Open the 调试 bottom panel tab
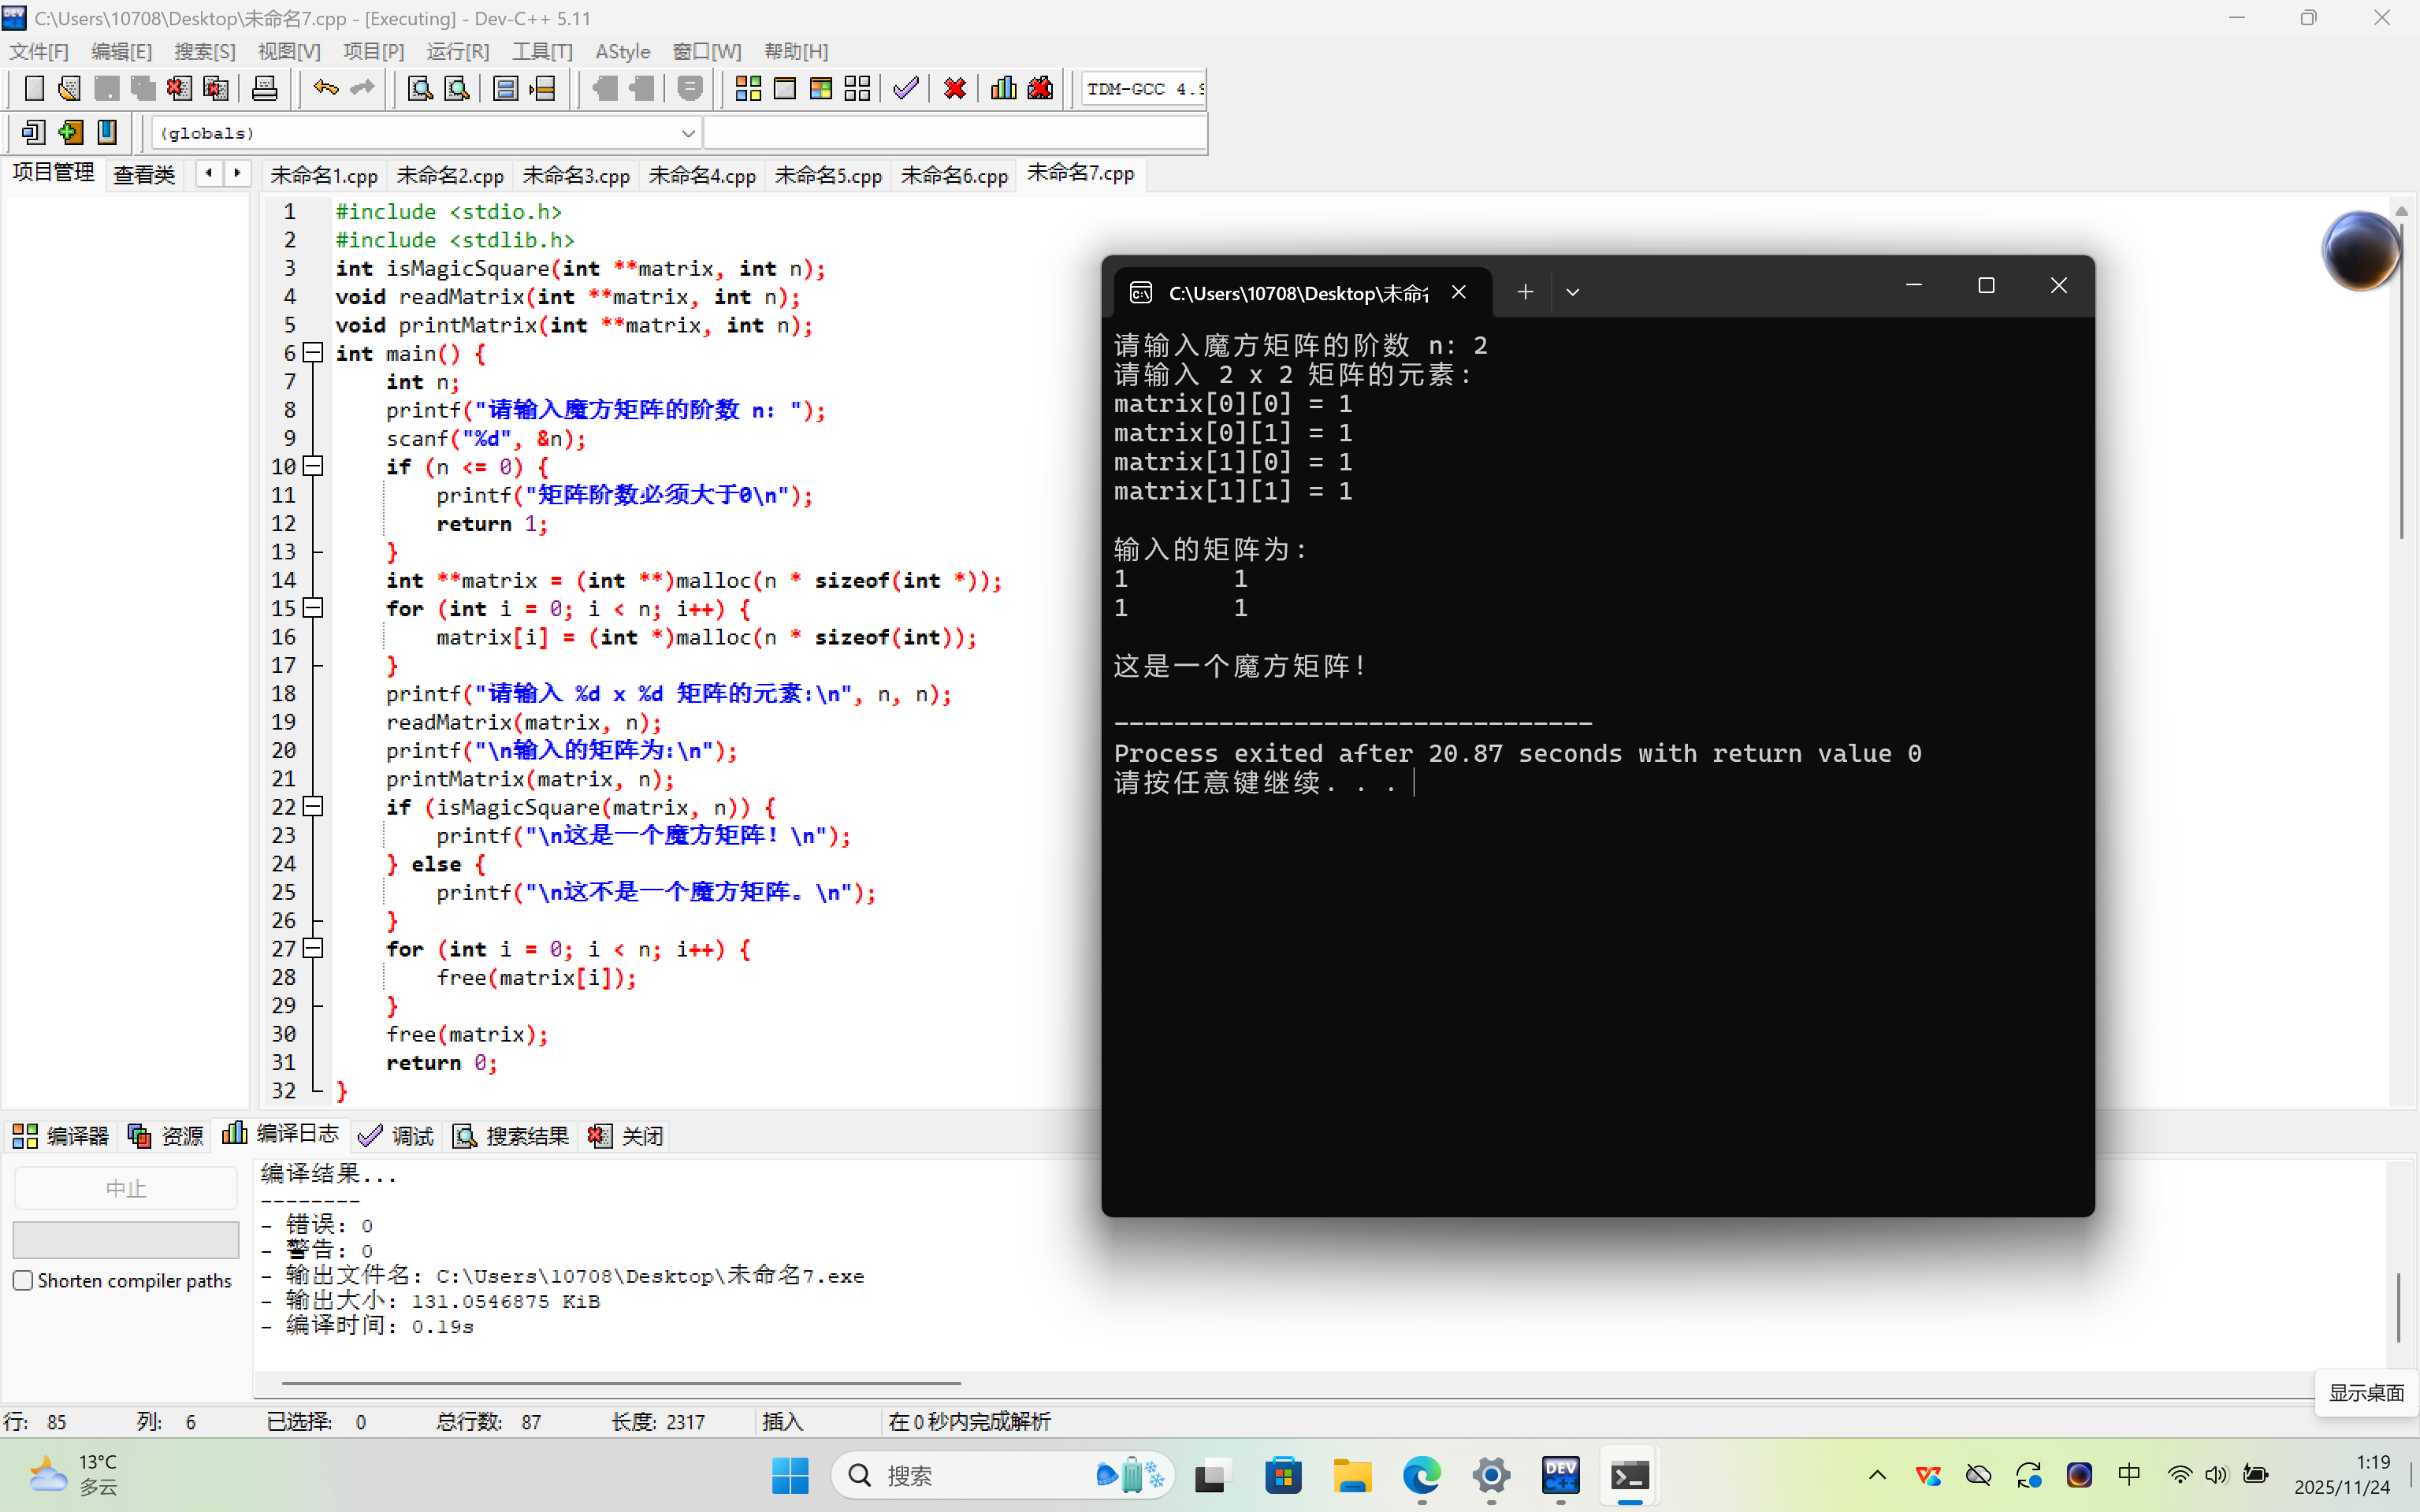The image size is (2420, 1512). [397, 1135]
